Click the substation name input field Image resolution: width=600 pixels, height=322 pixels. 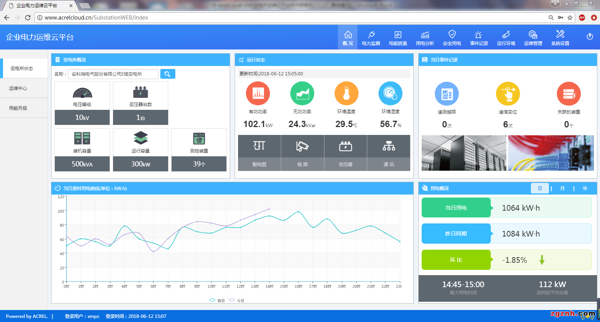pyautogui.click(x=113, y=74)
